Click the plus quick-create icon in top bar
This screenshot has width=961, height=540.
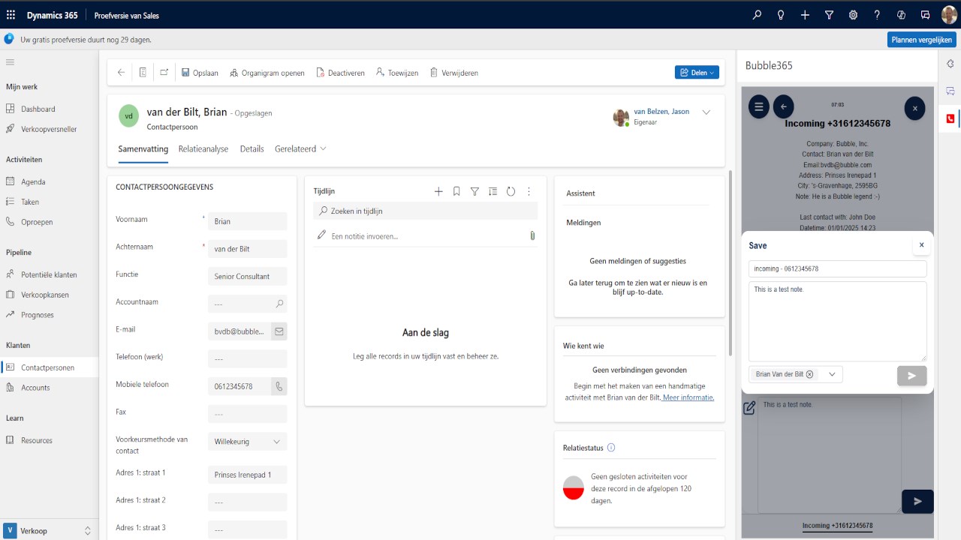(805, 15)
